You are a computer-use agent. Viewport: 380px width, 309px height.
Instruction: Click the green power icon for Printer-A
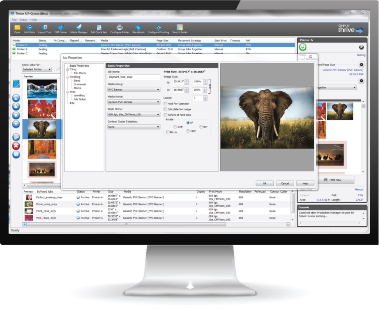point(302,47)
